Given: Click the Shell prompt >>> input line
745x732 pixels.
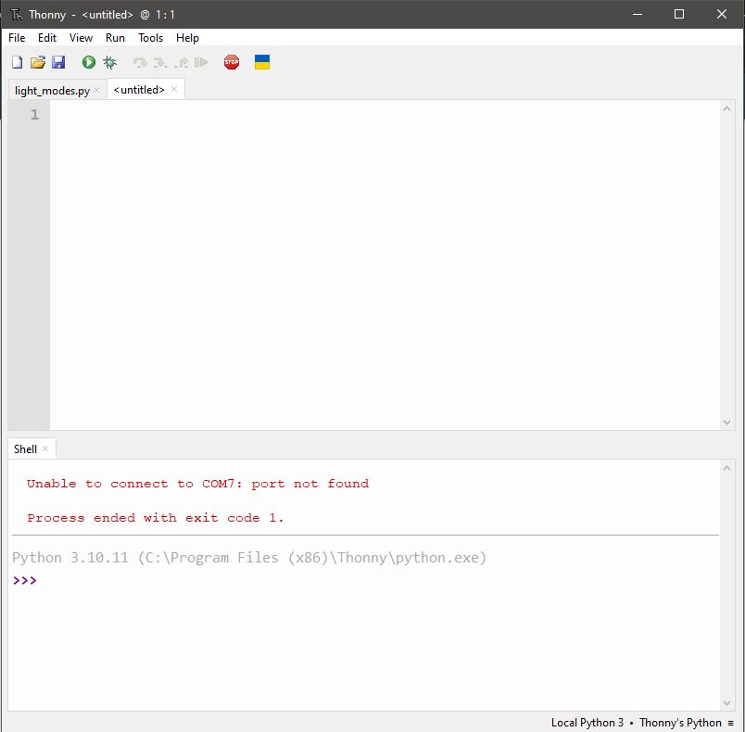Looking at the screenshot, I should coord(366,580).
